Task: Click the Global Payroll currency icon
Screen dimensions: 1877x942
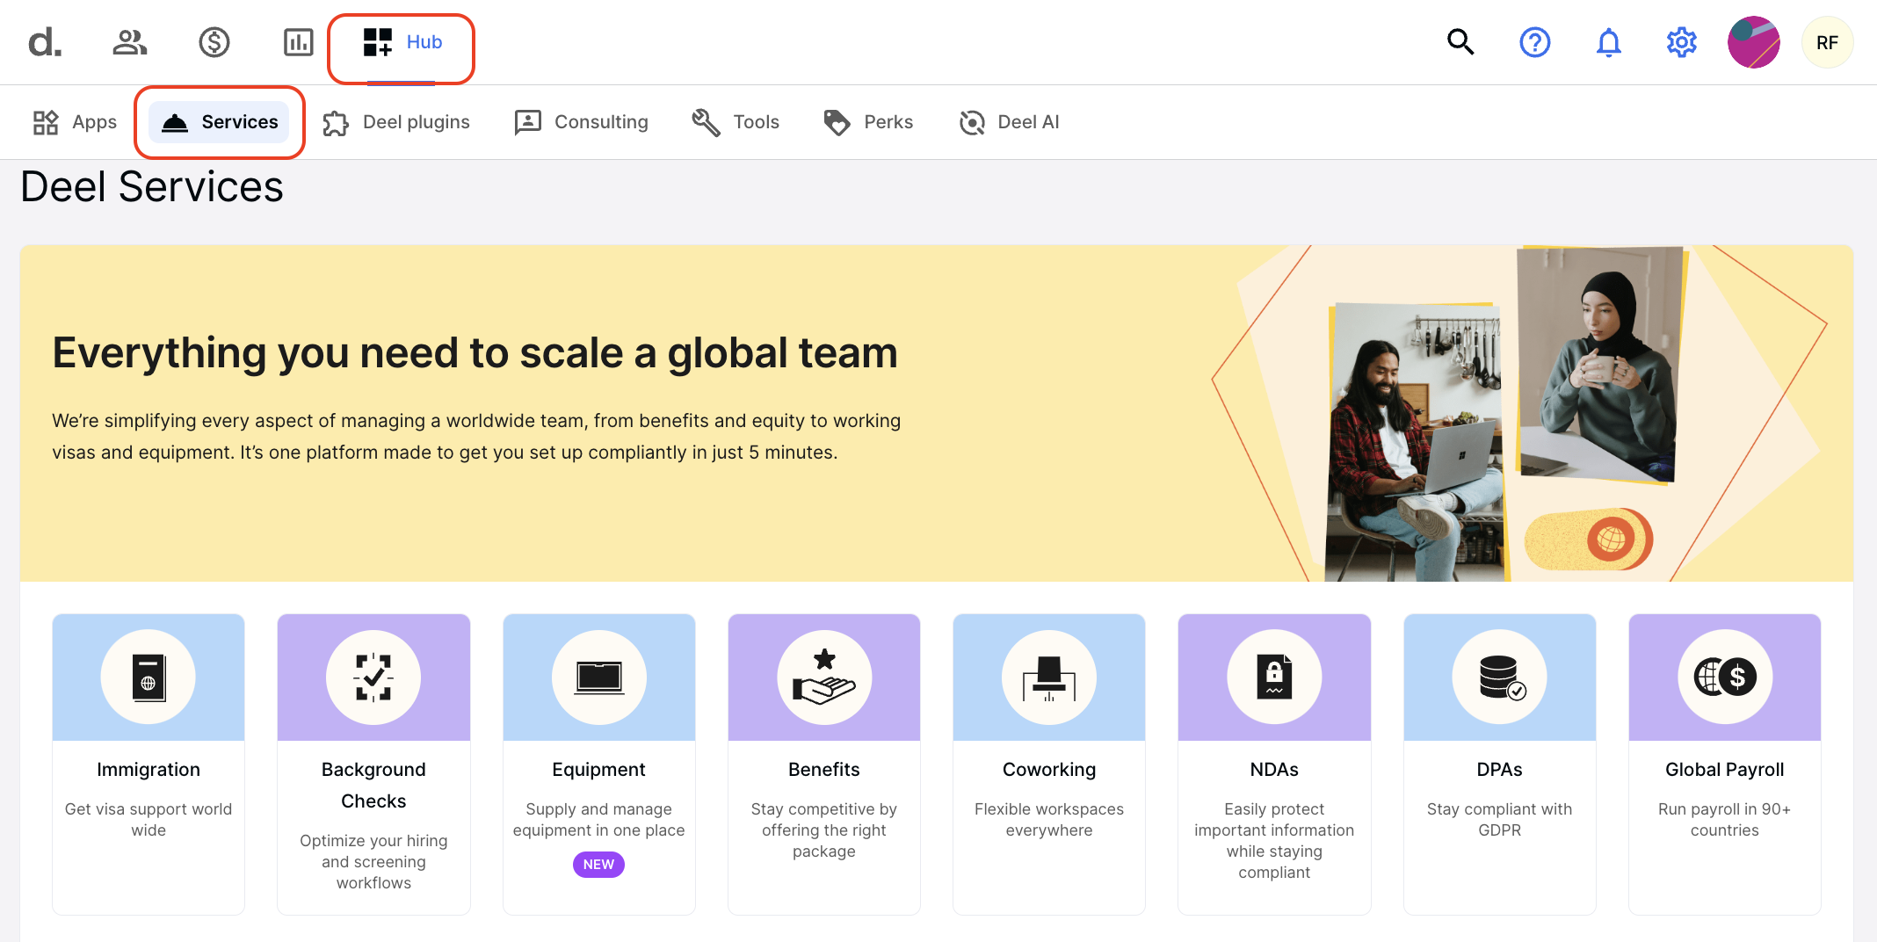Action: 1725,678
